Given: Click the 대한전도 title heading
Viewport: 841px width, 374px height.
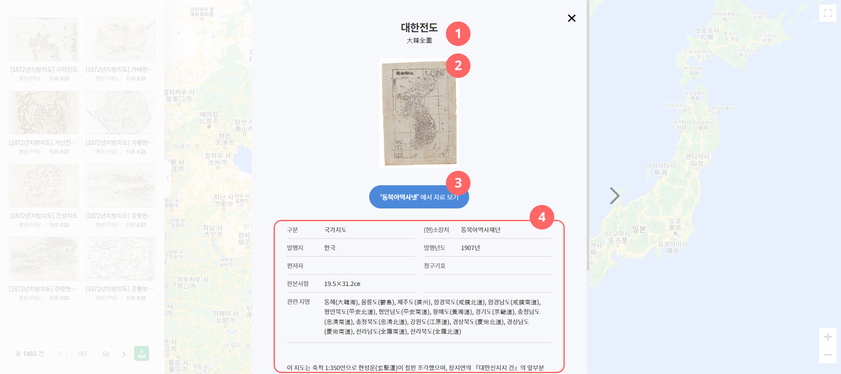Looking at the screenshot, I should click(419, 28).
